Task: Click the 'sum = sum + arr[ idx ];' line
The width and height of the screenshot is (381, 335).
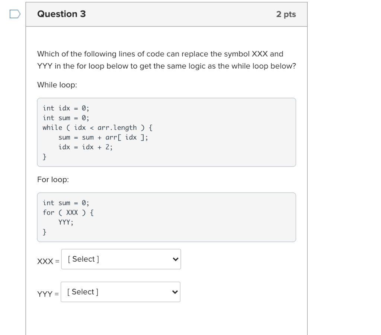Action: click(x=103, y=137)
